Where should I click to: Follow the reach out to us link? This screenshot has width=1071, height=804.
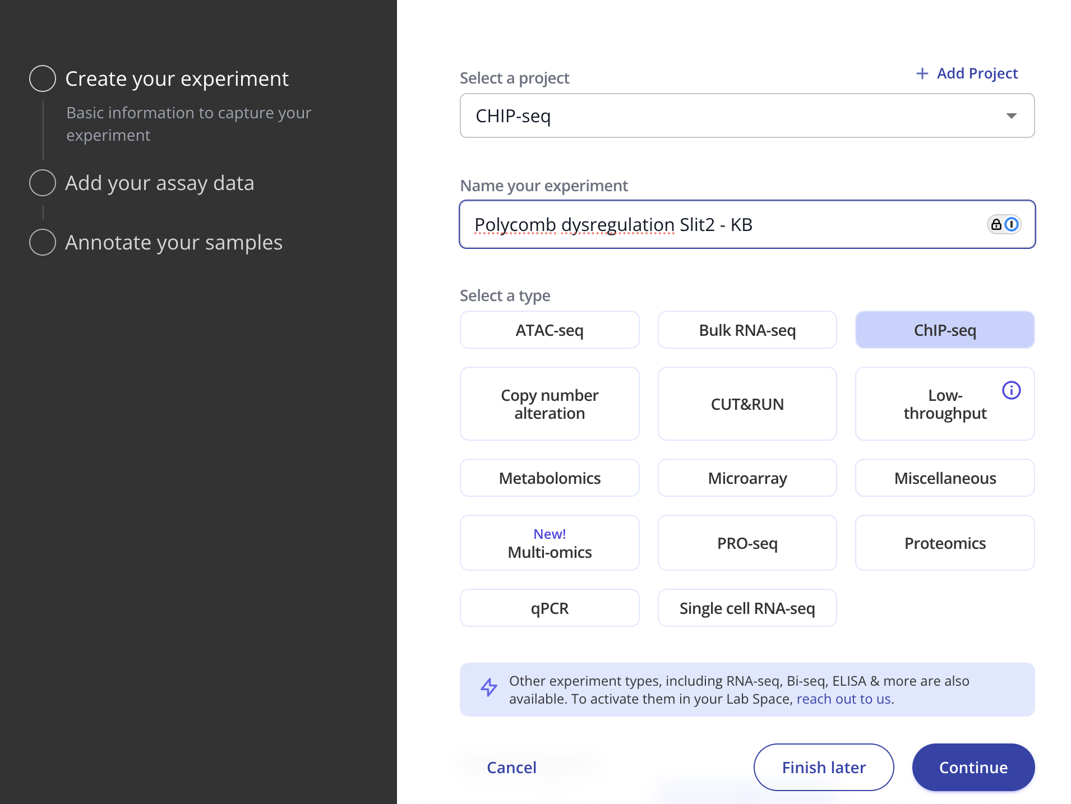[844, 699]
